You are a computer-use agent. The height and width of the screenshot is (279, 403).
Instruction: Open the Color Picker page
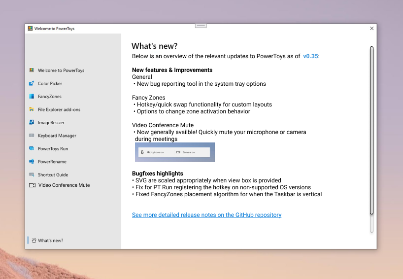click(x=50, y=84)
